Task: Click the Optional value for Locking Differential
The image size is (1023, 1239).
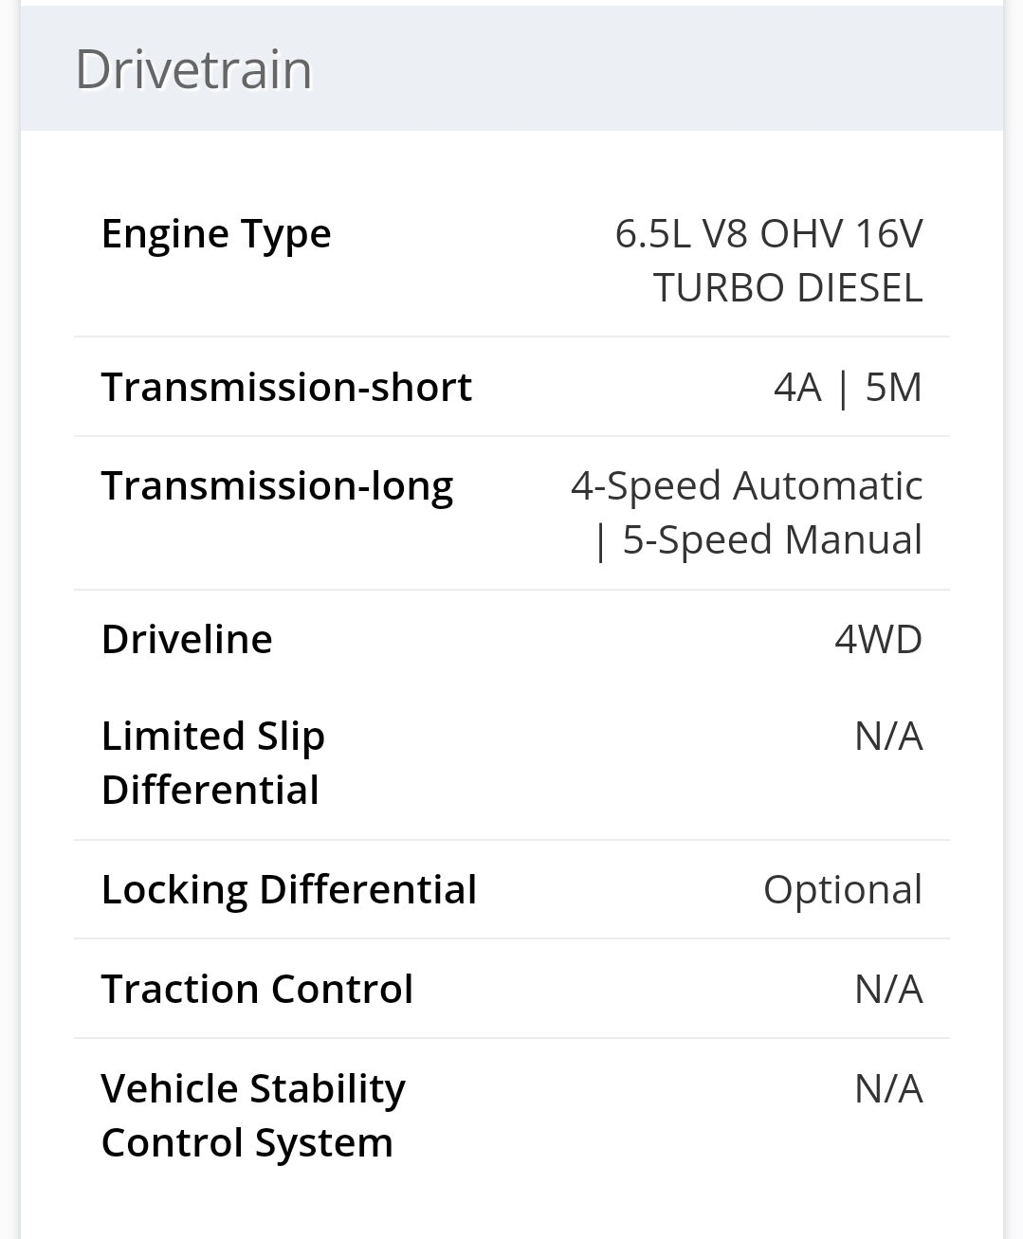Action: click(842, 889)
